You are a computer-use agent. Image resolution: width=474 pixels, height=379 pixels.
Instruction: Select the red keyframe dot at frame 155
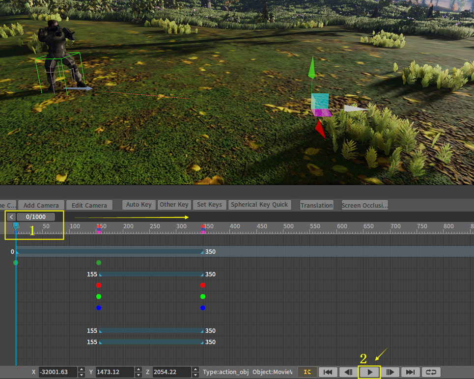[x=99, y=285]
